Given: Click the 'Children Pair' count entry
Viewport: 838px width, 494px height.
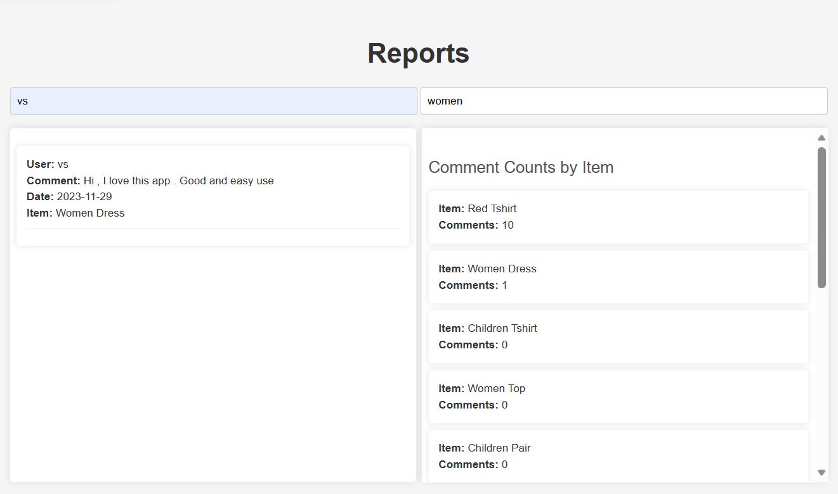Looking at the screenshot, I should (618, 455).
